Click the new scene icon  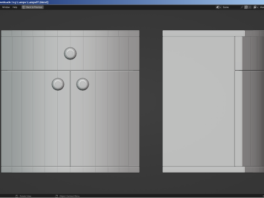click(x=246, y=7)
